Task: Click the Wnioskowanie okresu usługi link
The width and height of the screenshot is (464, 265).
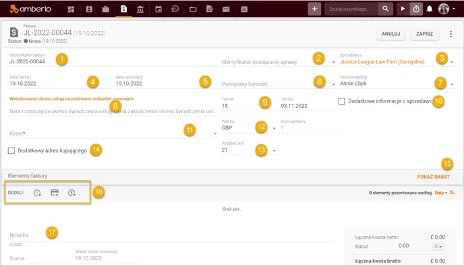Action: pos(71,98)
